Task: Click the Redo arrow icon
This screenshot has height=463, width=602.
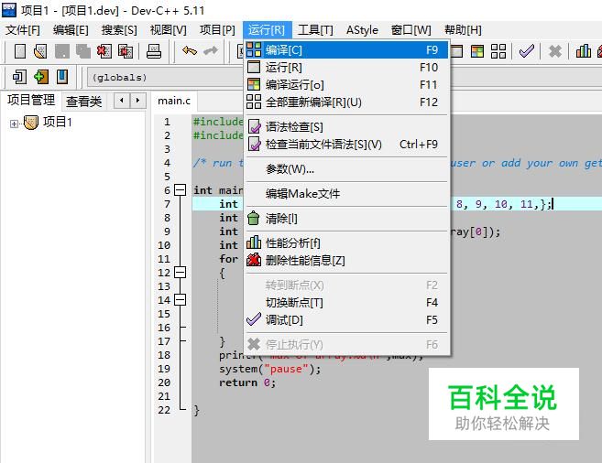Action: point(211,50)
